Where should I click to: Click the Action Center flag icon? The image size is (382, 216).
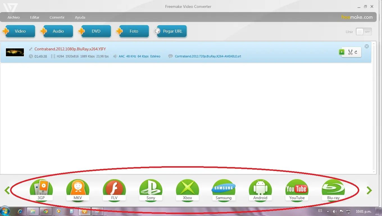point(342,211)
